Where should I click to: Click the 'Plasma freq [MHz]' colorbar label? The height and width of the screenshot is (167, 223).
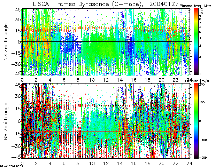(x=196, y=6)
